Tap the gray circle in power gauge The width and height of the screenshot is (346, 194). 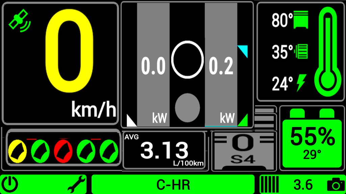187,108
